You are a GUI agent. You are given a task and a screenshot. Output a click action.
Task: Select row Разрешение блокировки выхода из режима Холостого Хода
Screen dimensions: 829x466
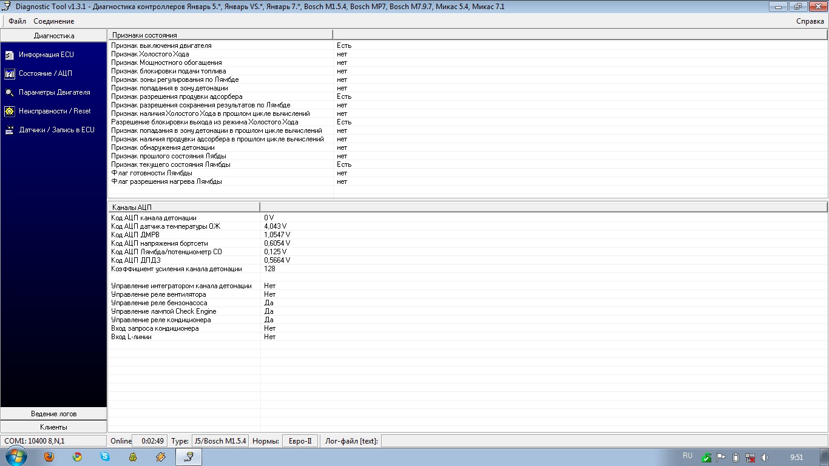[x=468, y=122]
